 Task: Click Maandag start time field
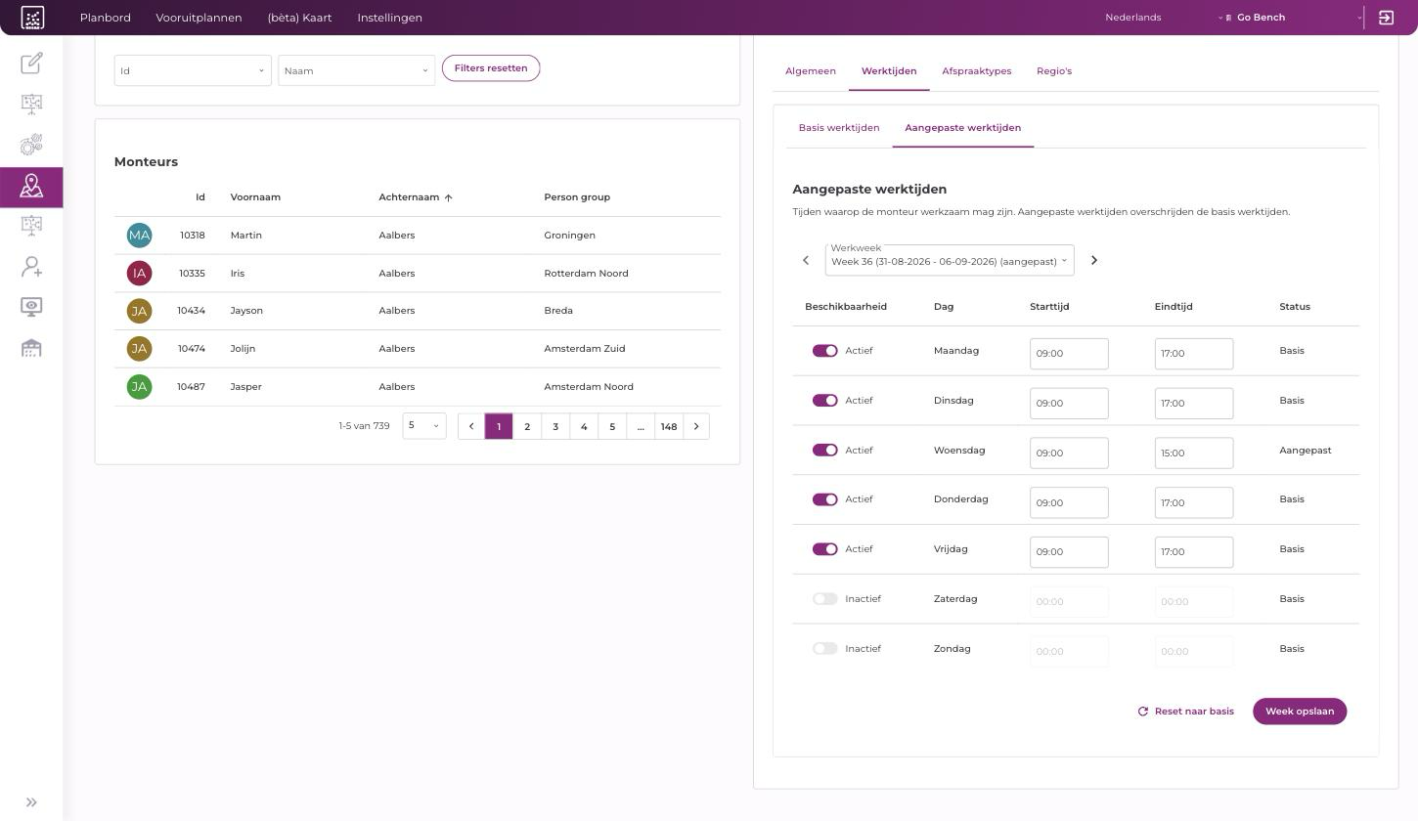click(x=1069, y=354)
